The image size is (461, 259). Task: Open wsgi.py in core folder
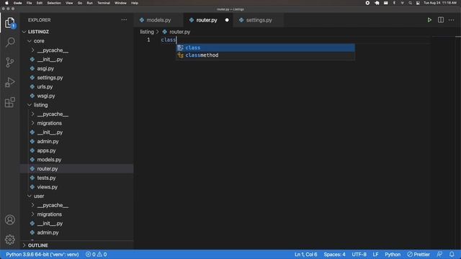[46, 96]
